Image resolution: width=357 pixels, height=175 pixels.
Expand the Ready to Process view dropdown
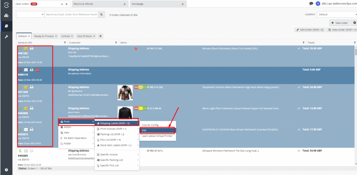pyautogui.click(x=56, y=36)
